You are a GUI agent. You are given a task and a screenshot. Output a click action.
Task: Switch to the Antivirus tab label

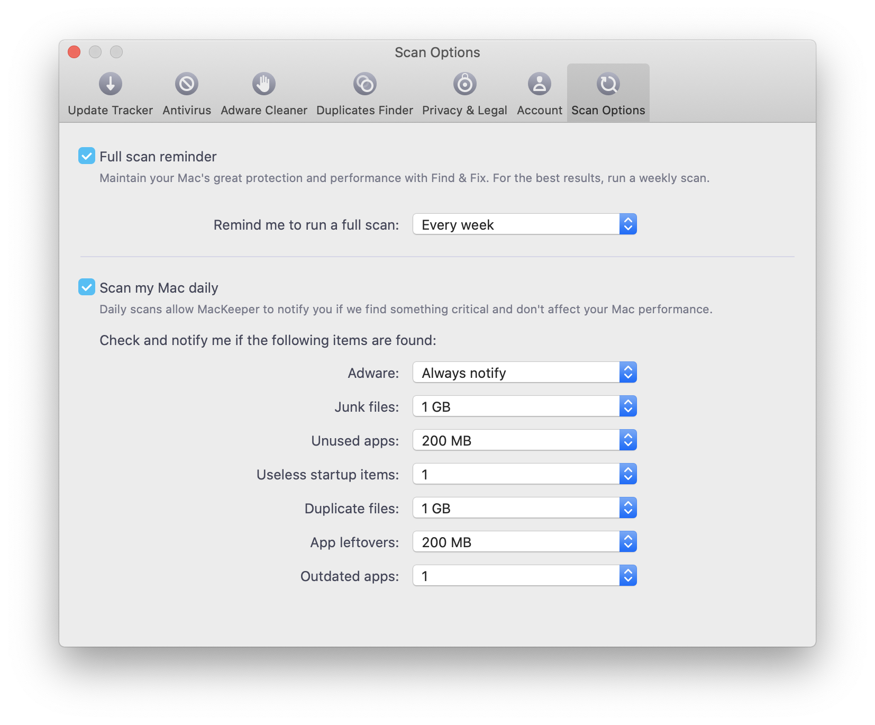pyautogui.click(x=187, y=110)
